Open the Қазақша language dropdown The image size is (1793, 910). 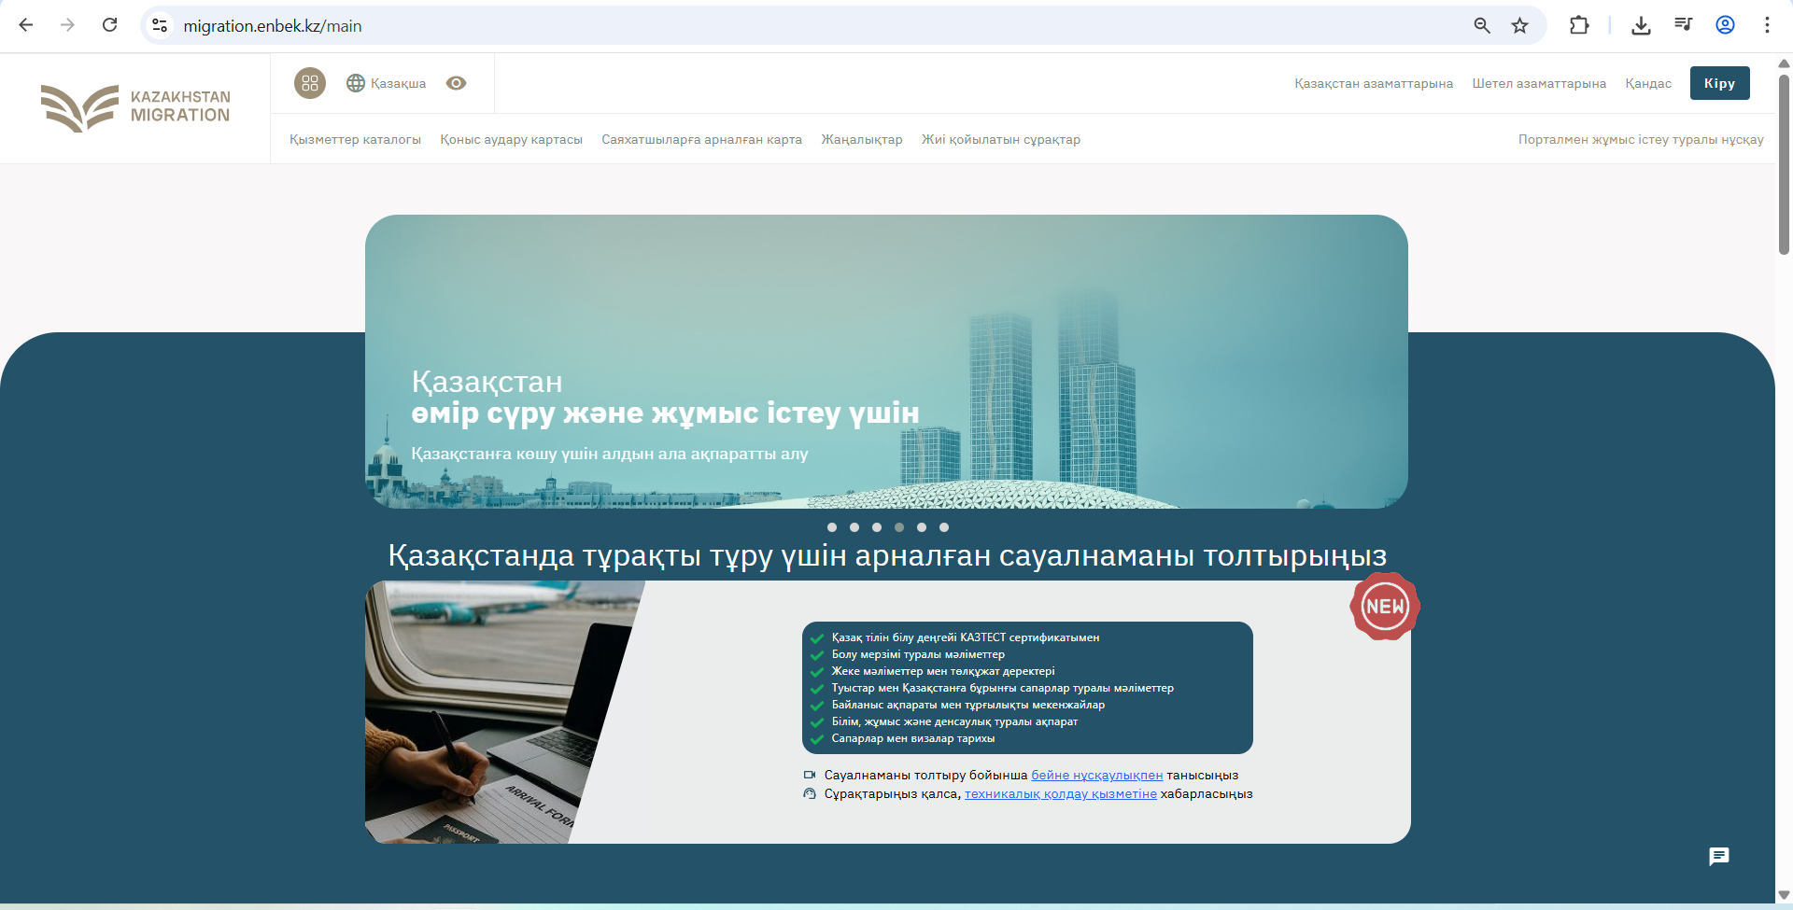pyautogui.click(x=387, y=83)
